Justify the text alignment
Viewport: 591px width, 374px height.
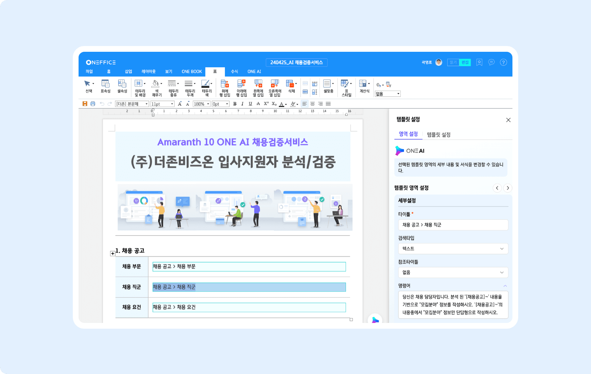pos(328,104)
